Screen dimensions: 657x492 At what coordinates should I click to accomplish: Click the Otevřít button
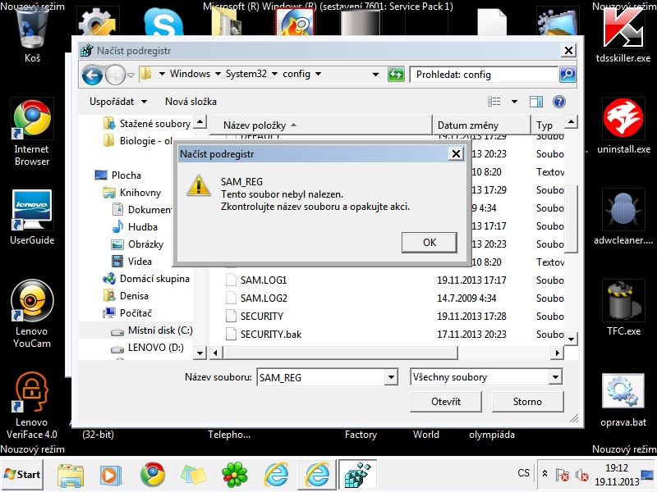pyautogui.click(x=445, y=402)
